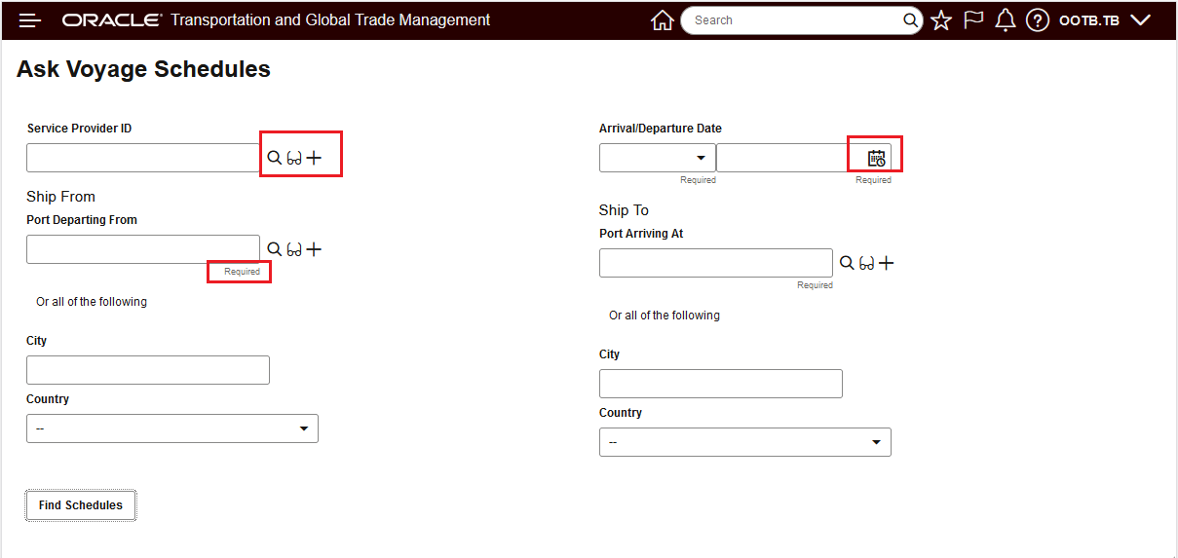Expand the Arrival/Departure Date type dropdown
Screen dimensions: 1178x558
pyautogui.click(x=657, y=158)
